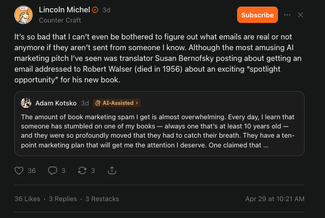This screenshot has height=218, width=325.
Task: View the list of 36 Likes
Action: click(28, 199)
